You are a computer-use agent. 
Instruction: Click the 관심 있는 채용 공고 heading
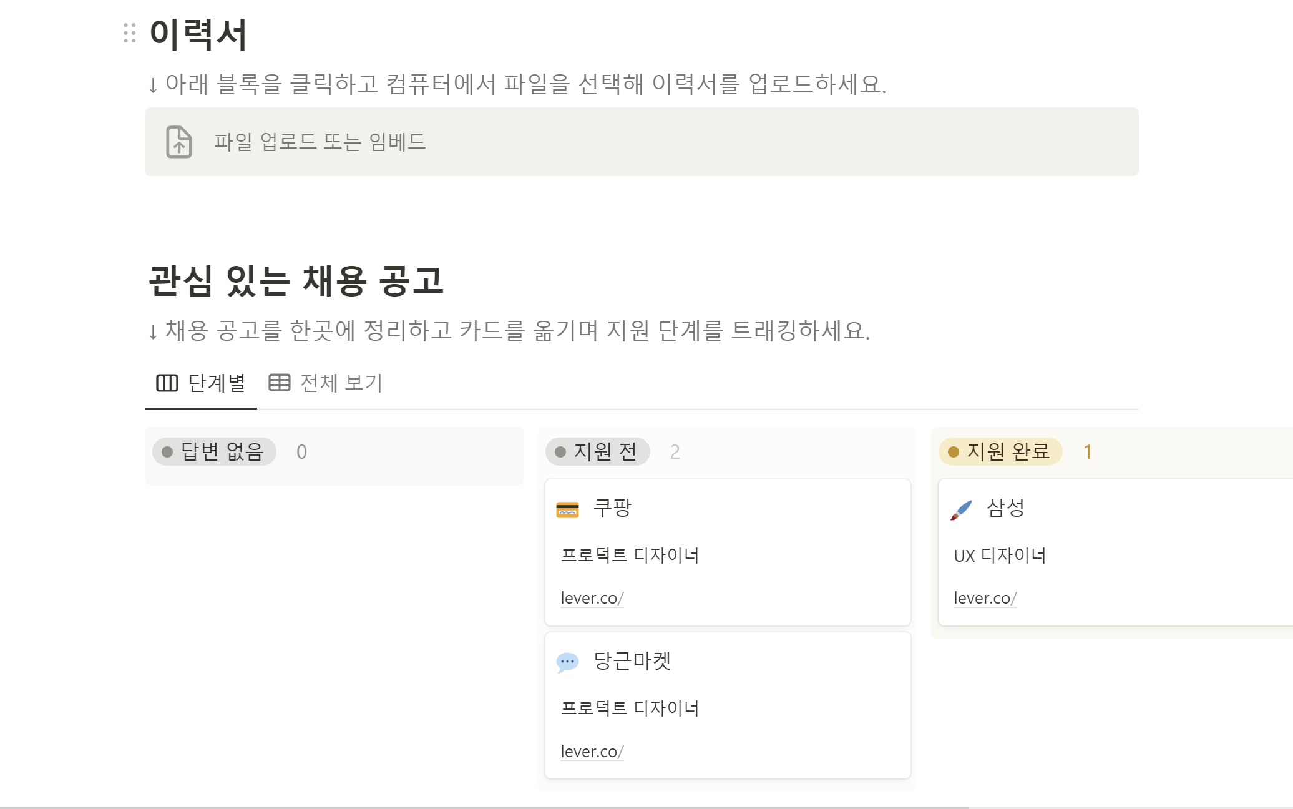296,281
